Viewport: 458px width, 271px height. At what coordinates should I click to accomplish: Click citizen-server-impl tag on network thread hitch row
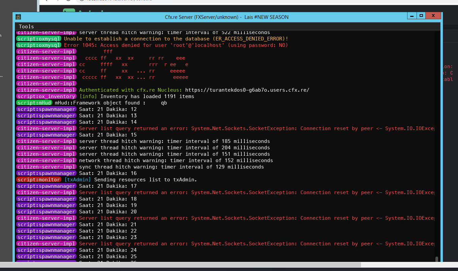[x=46, y=160]
